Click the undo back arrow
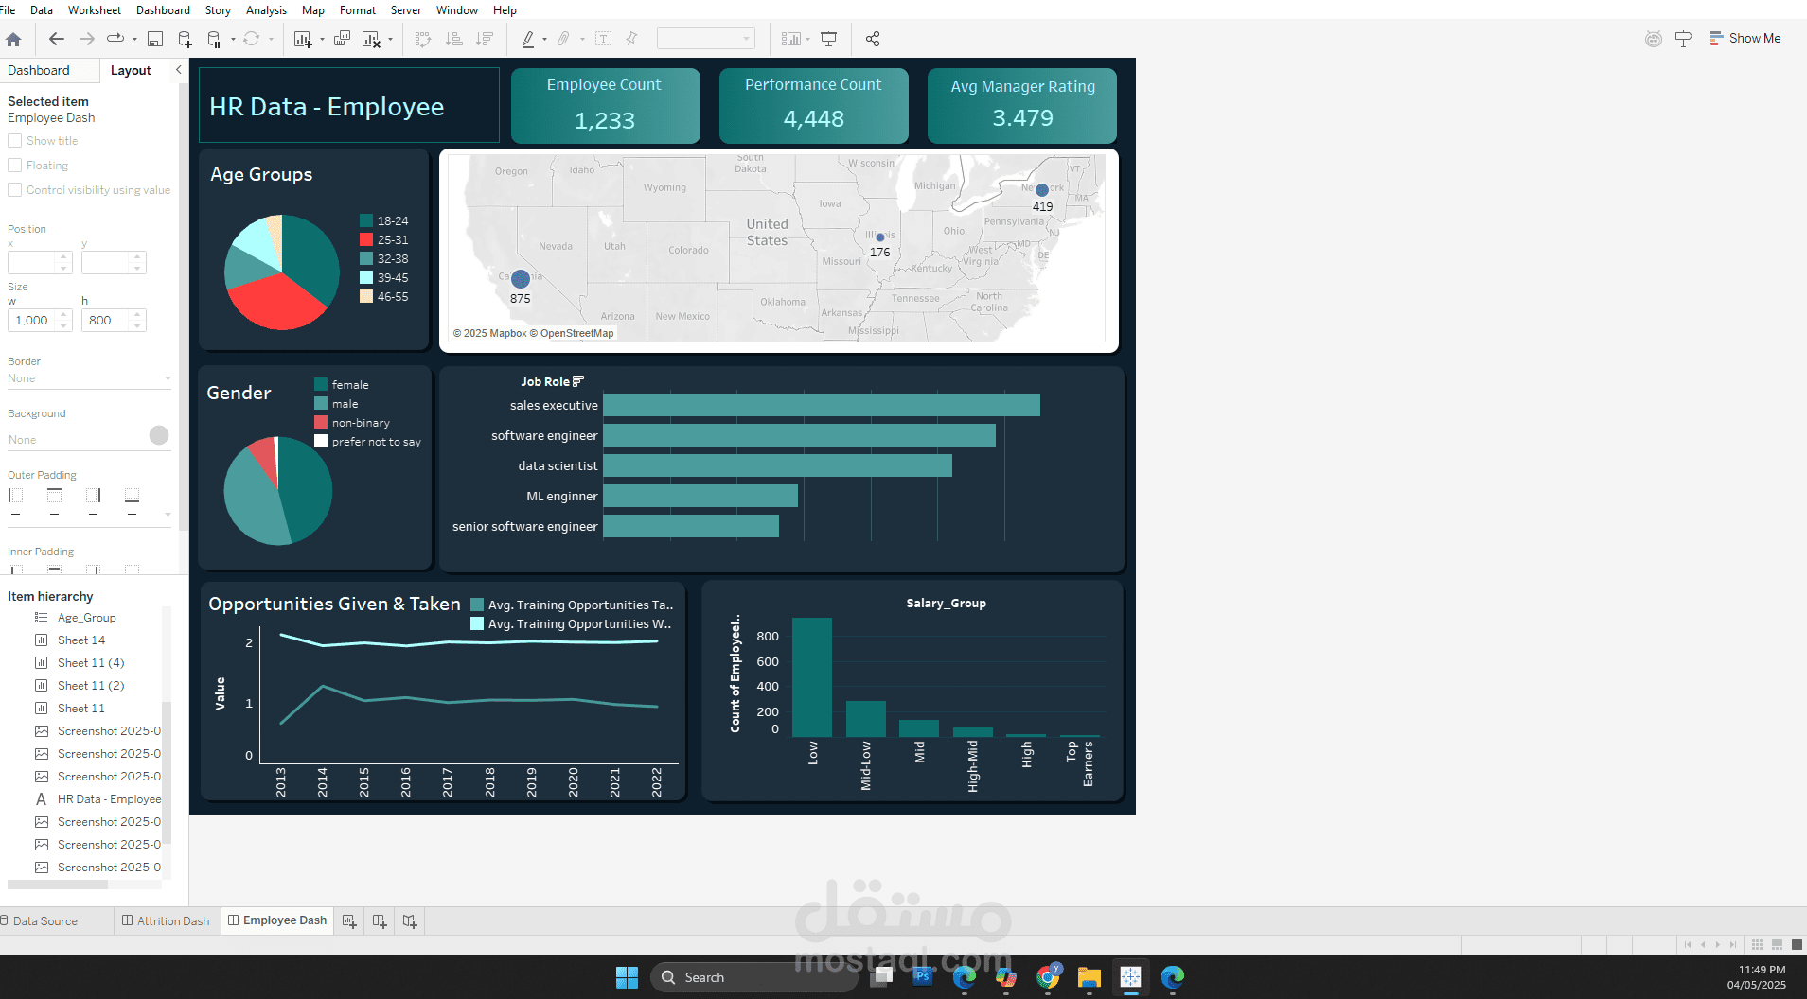The image size is (1807, 999). tap(56, 39)
